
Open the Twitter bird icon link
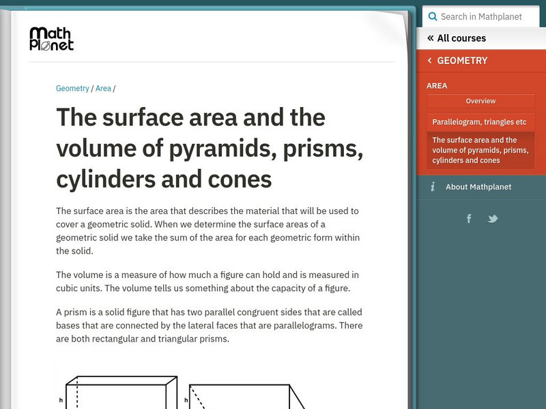click(x=493, y=219)
